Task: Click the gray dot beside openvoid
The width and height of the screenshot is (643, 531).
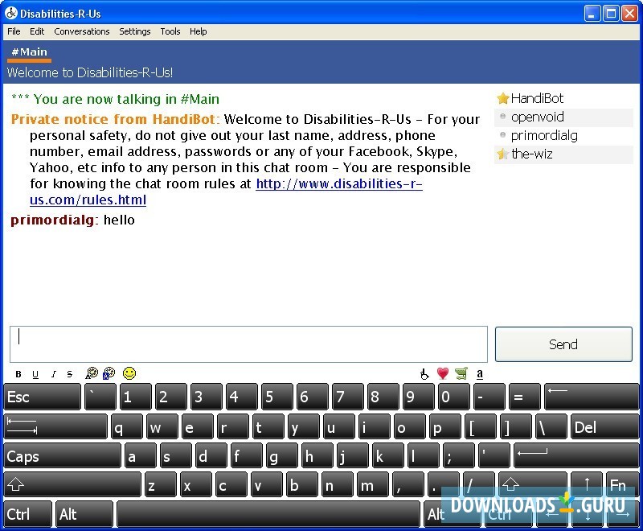Action: [x=503, y=117]
